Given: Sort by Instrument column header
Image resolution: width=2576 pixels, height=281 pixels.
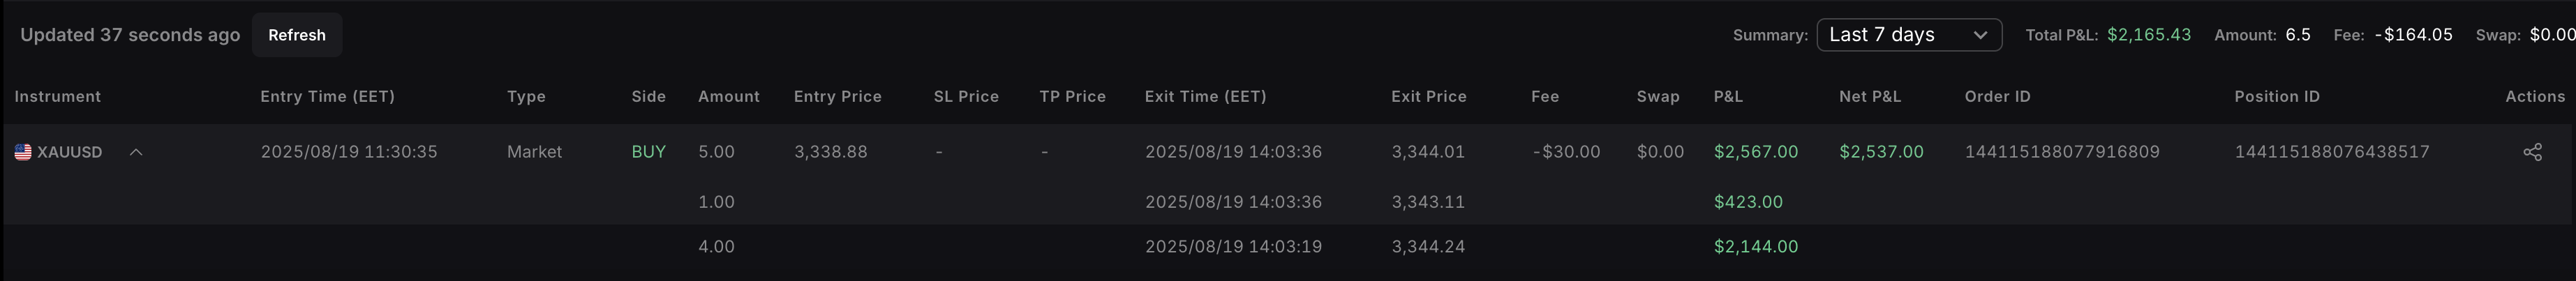Looking at the screenshot, I should point(58,97).
